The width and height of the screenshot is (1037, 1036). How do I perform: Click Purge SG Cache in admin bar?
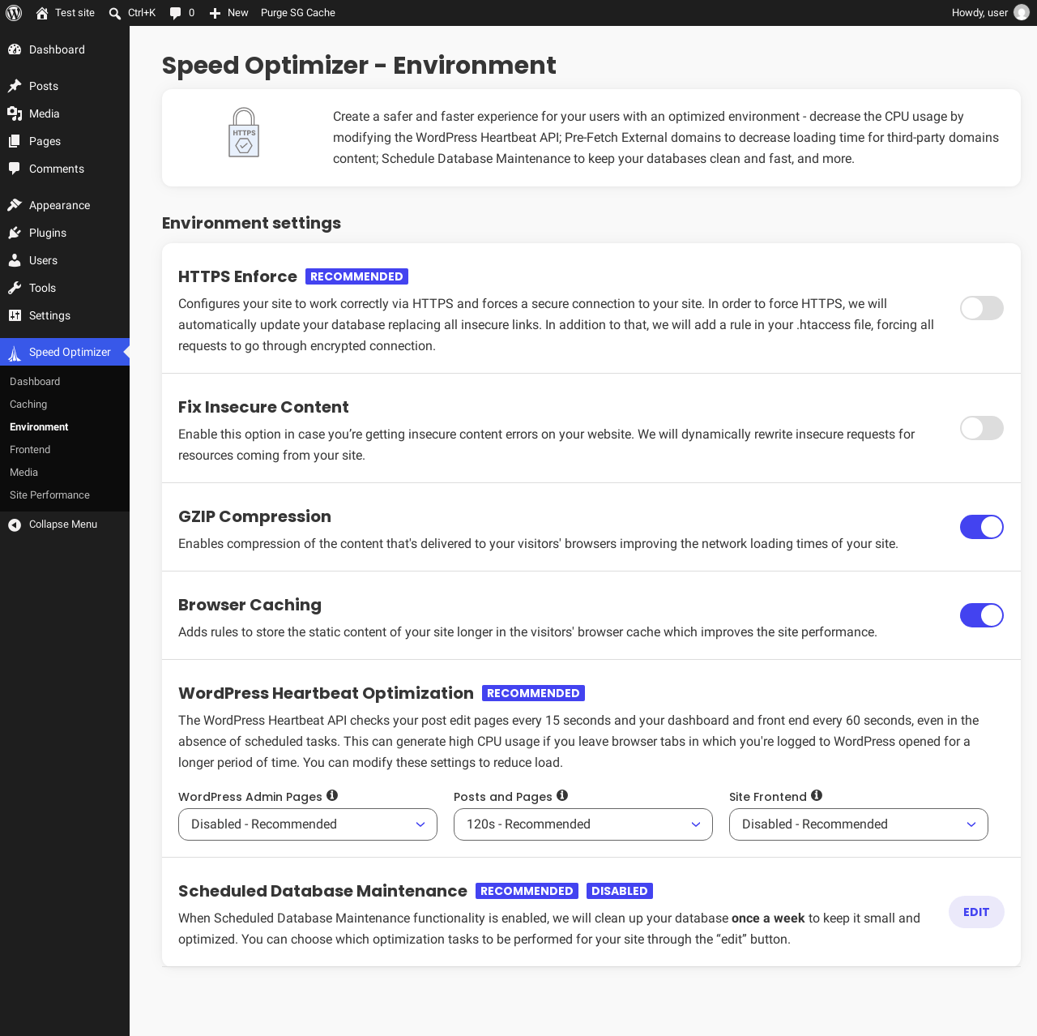[298, 13]
